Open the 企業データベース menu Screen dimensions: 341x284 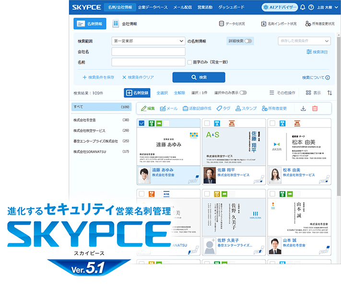(153, 7)
